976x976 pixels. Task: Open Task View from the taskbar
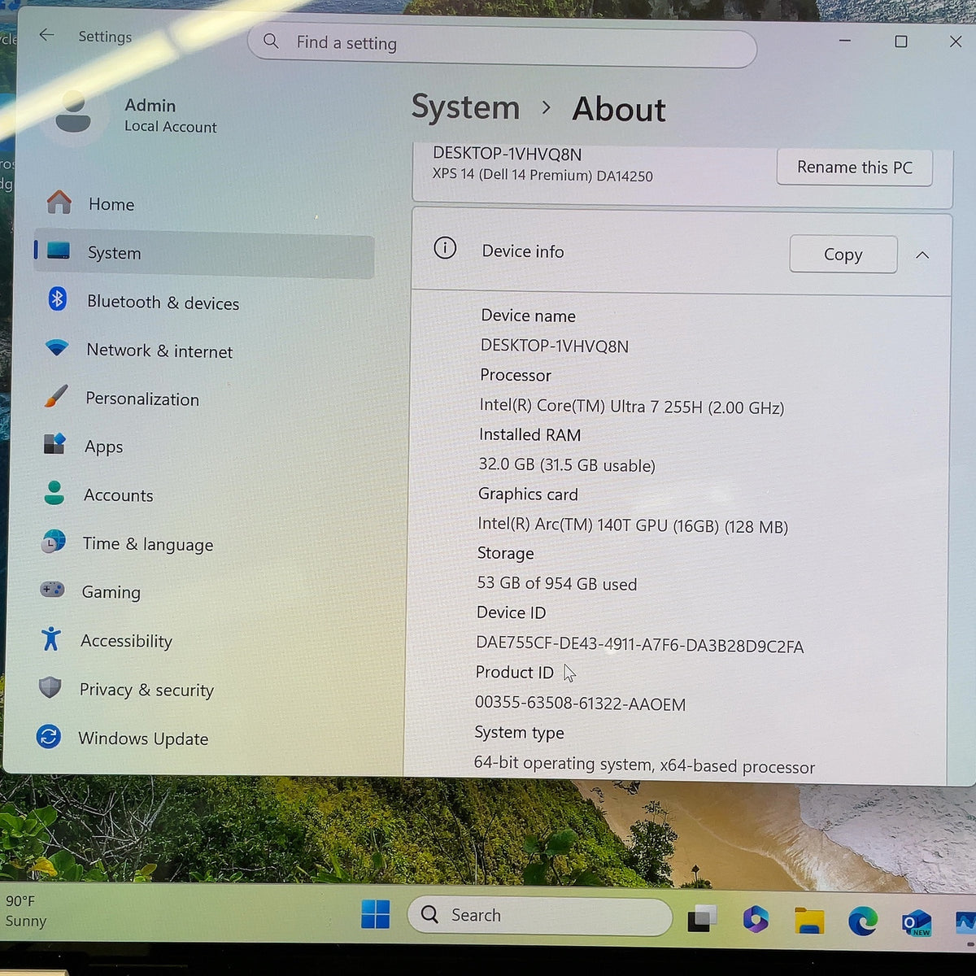[x=702, y=918]
